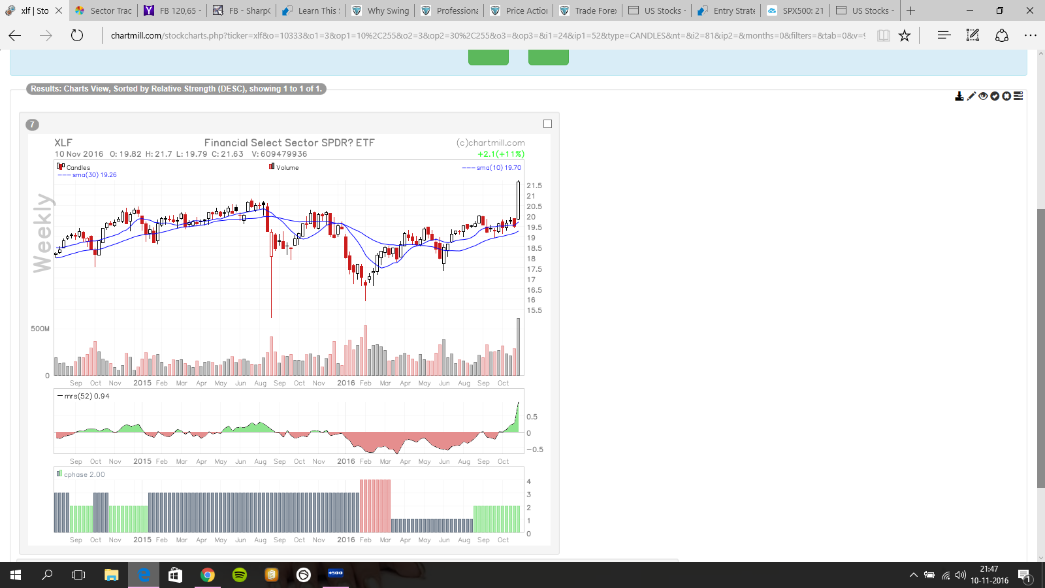Switch to the Sector Trac tab
The image size is (1045, 588).
[103, 10]
